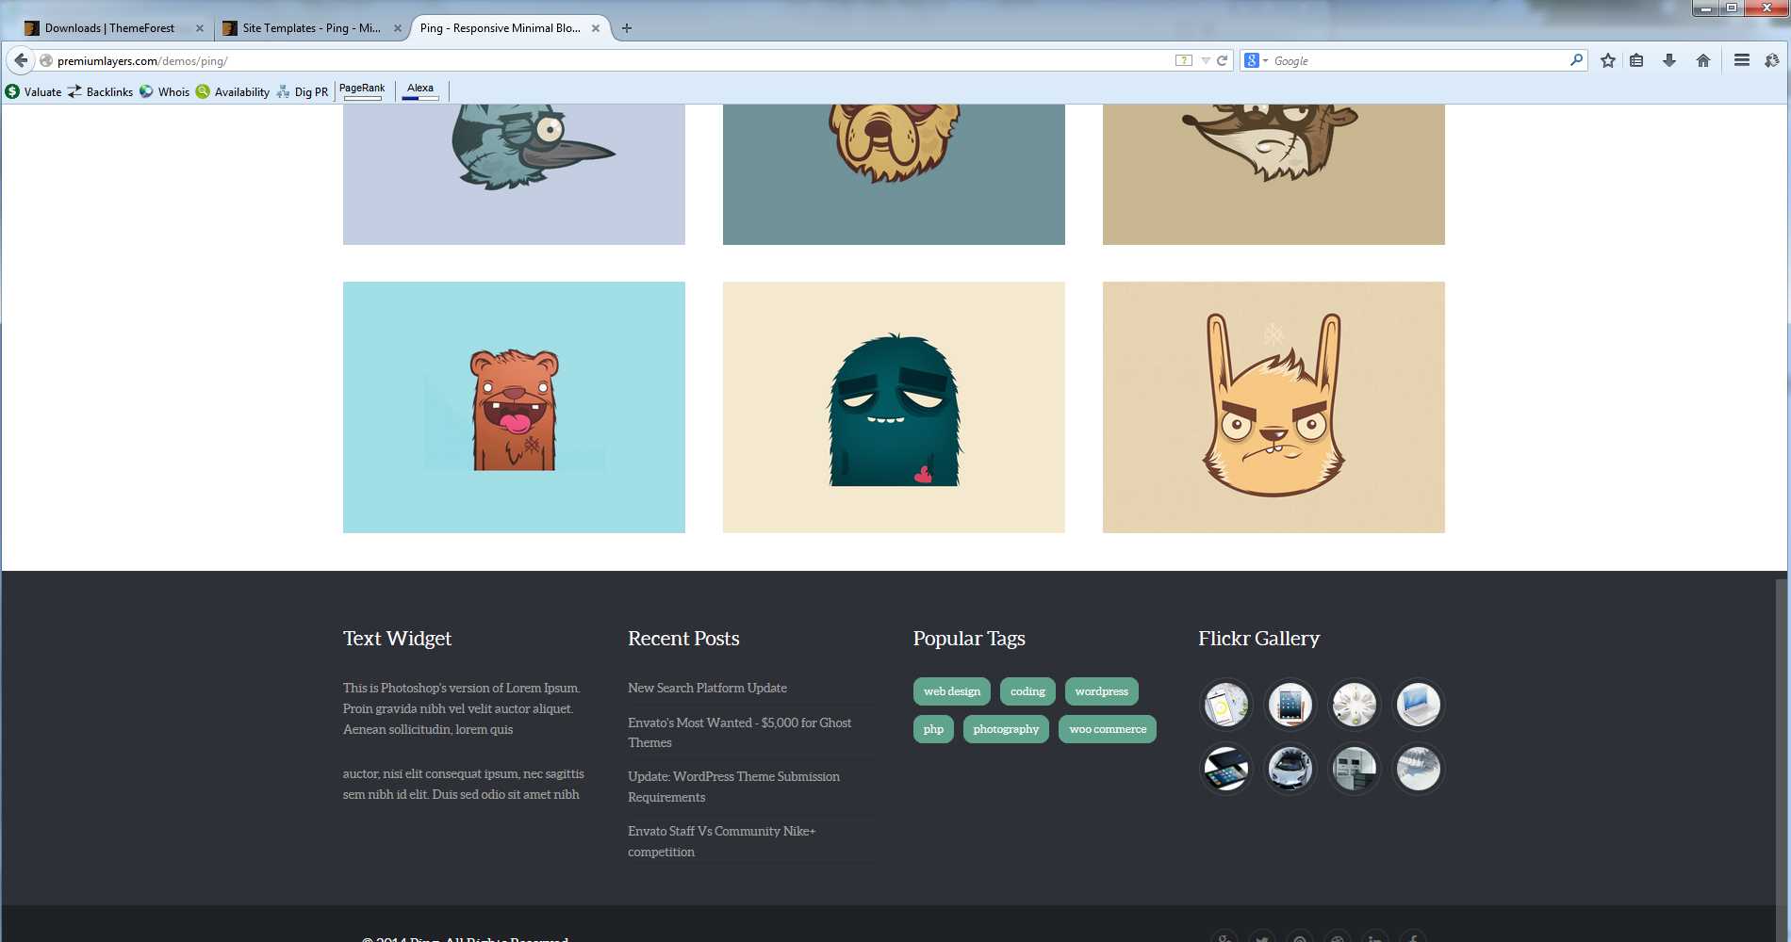Click the address bar URL field

pyautogui.click(x=603, y=60)
